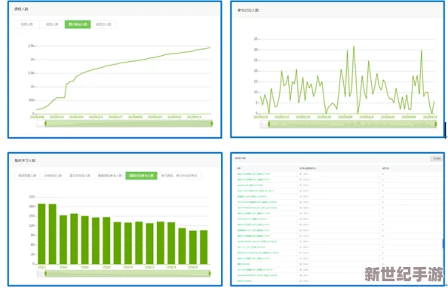Grab left range handle under the bar chart
The image size is (448, 288).
46,274
